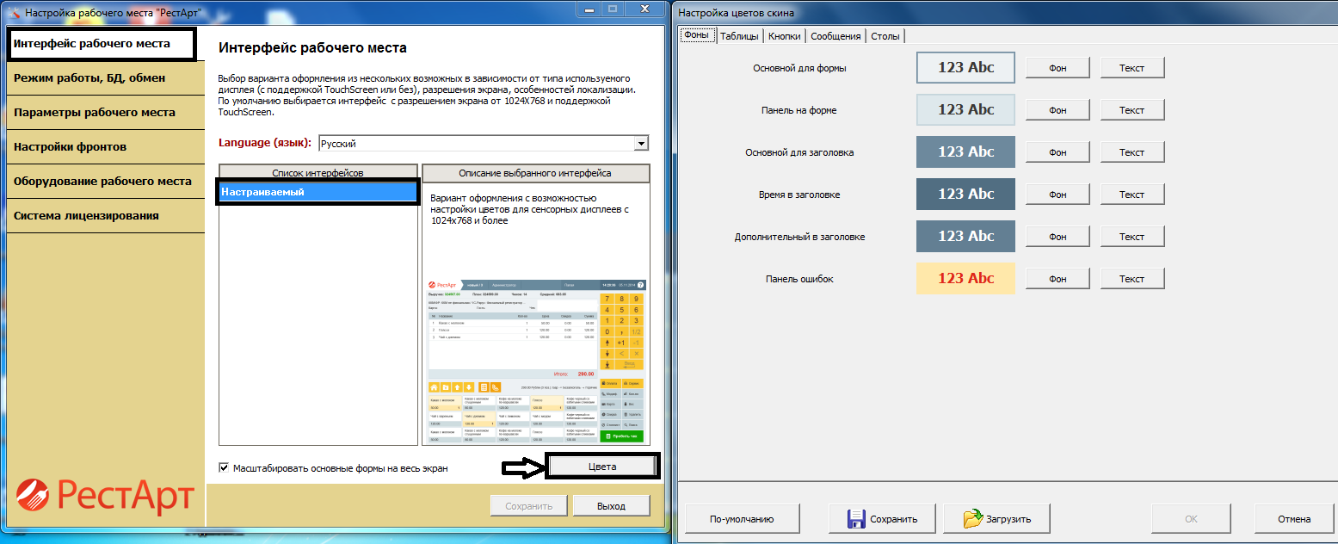
Task: Click Фон button for Дополнительный в заголовке
Action: tap(1057, 237)
